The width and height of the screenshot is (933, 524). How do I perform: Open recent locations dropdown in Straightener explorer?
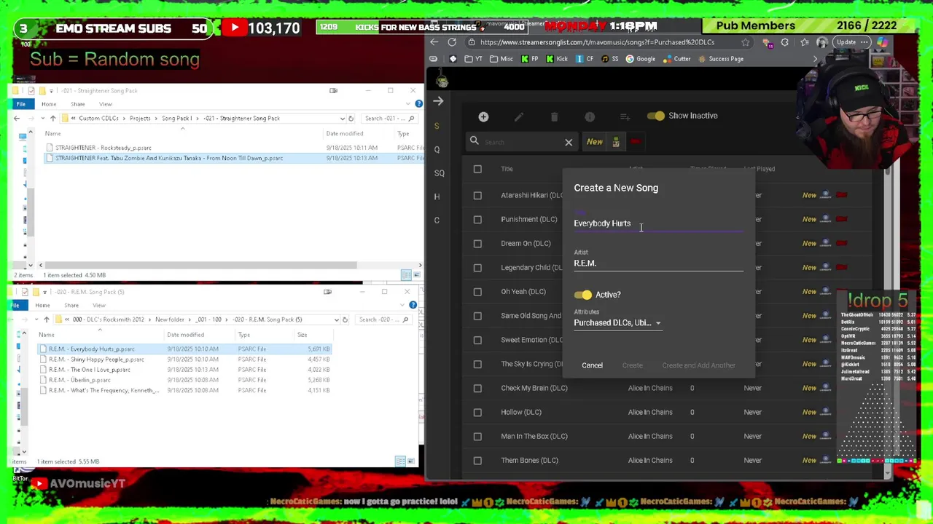pyautogui.click(x=42, y=118)
